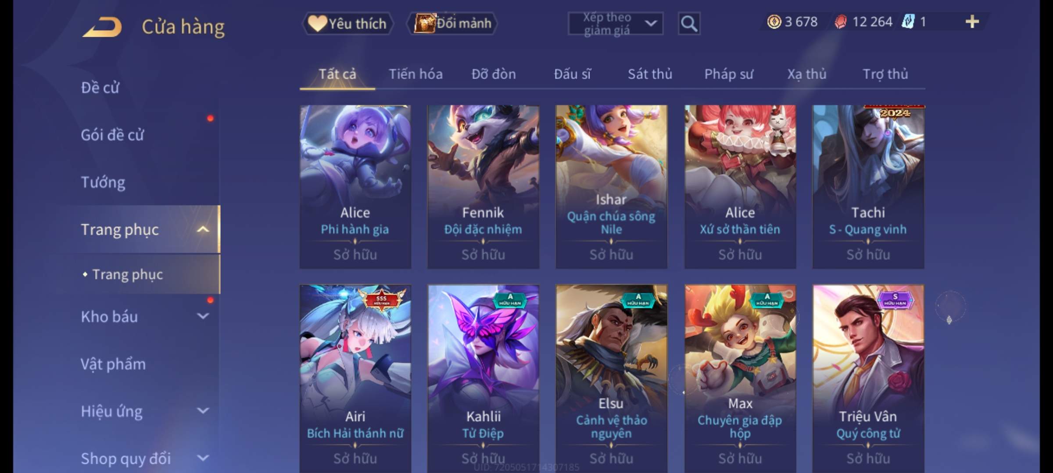Viewport: 1053px width, 473px height.
Task: Open Yêu thích favorites heart button
Action: (x=347, y=24)
